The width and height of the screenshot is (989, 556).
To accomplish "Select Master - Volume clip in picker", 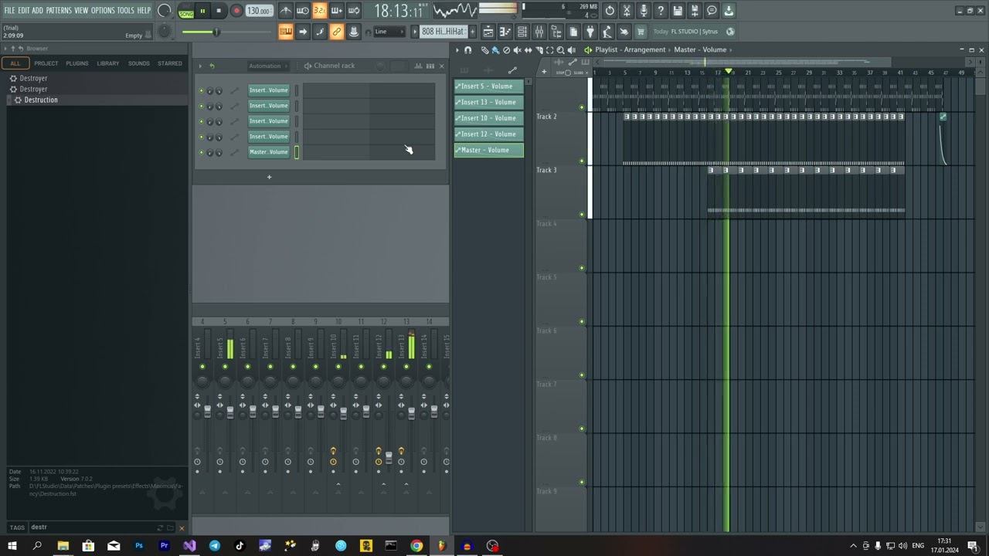I will tap(488, 150).
